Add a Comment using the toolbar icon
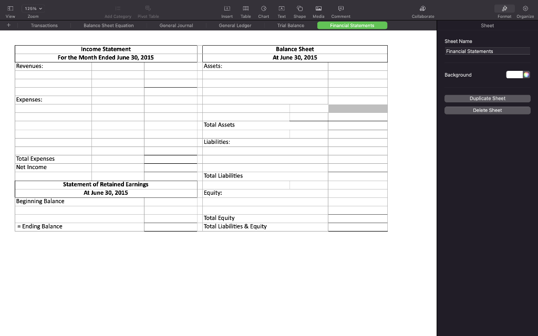 [x=340, y=9]
